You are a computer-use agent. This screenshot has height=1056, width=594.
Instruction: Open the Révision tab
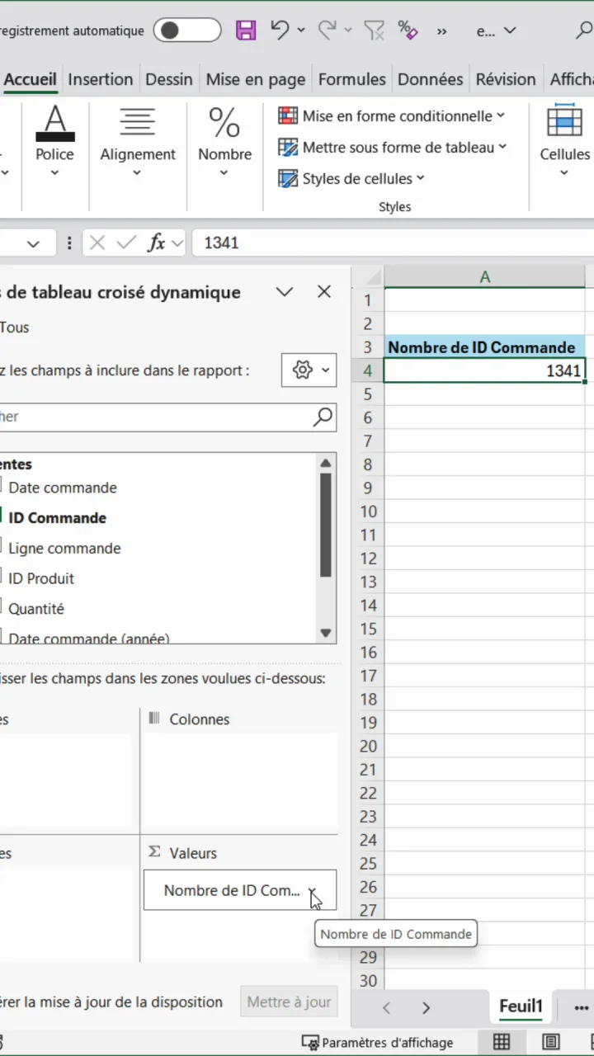point(506,79)
